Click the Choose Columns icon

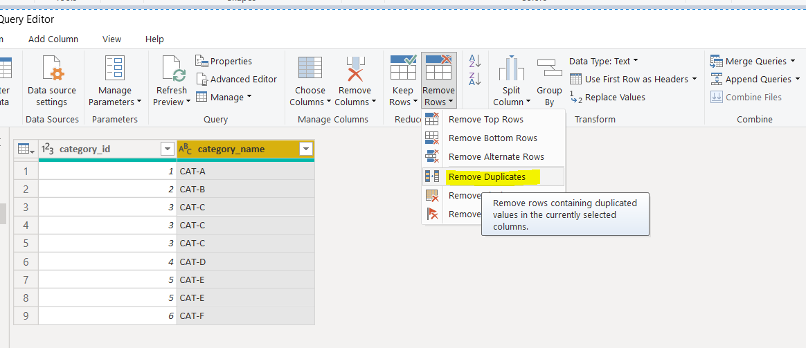(x=310, y=69)
